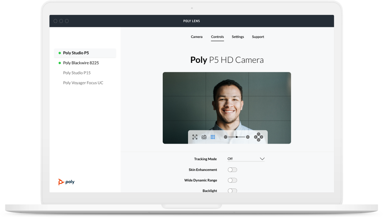Click the Skin Enhancement label
The height and width of the screenshot is (218, 383).
click(203, 170)
